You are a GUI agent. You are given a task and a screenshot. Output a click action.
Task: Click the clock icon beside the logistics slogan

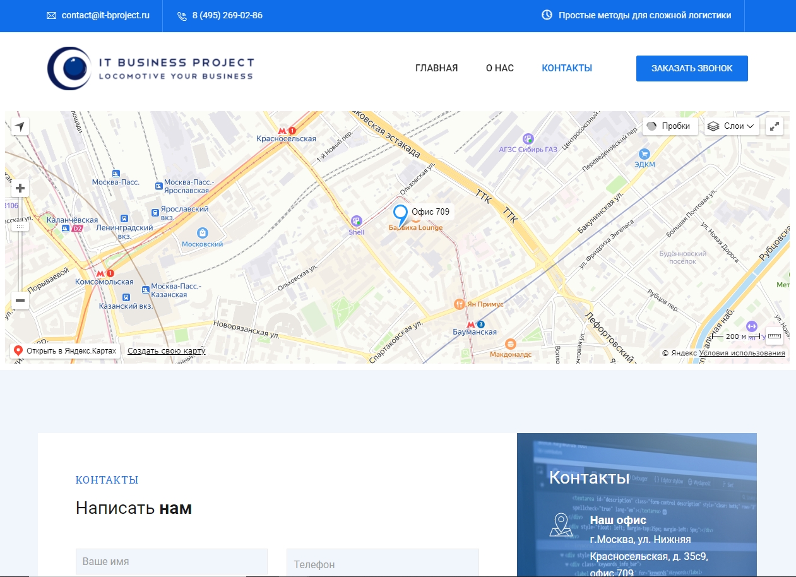coord(547,15)
